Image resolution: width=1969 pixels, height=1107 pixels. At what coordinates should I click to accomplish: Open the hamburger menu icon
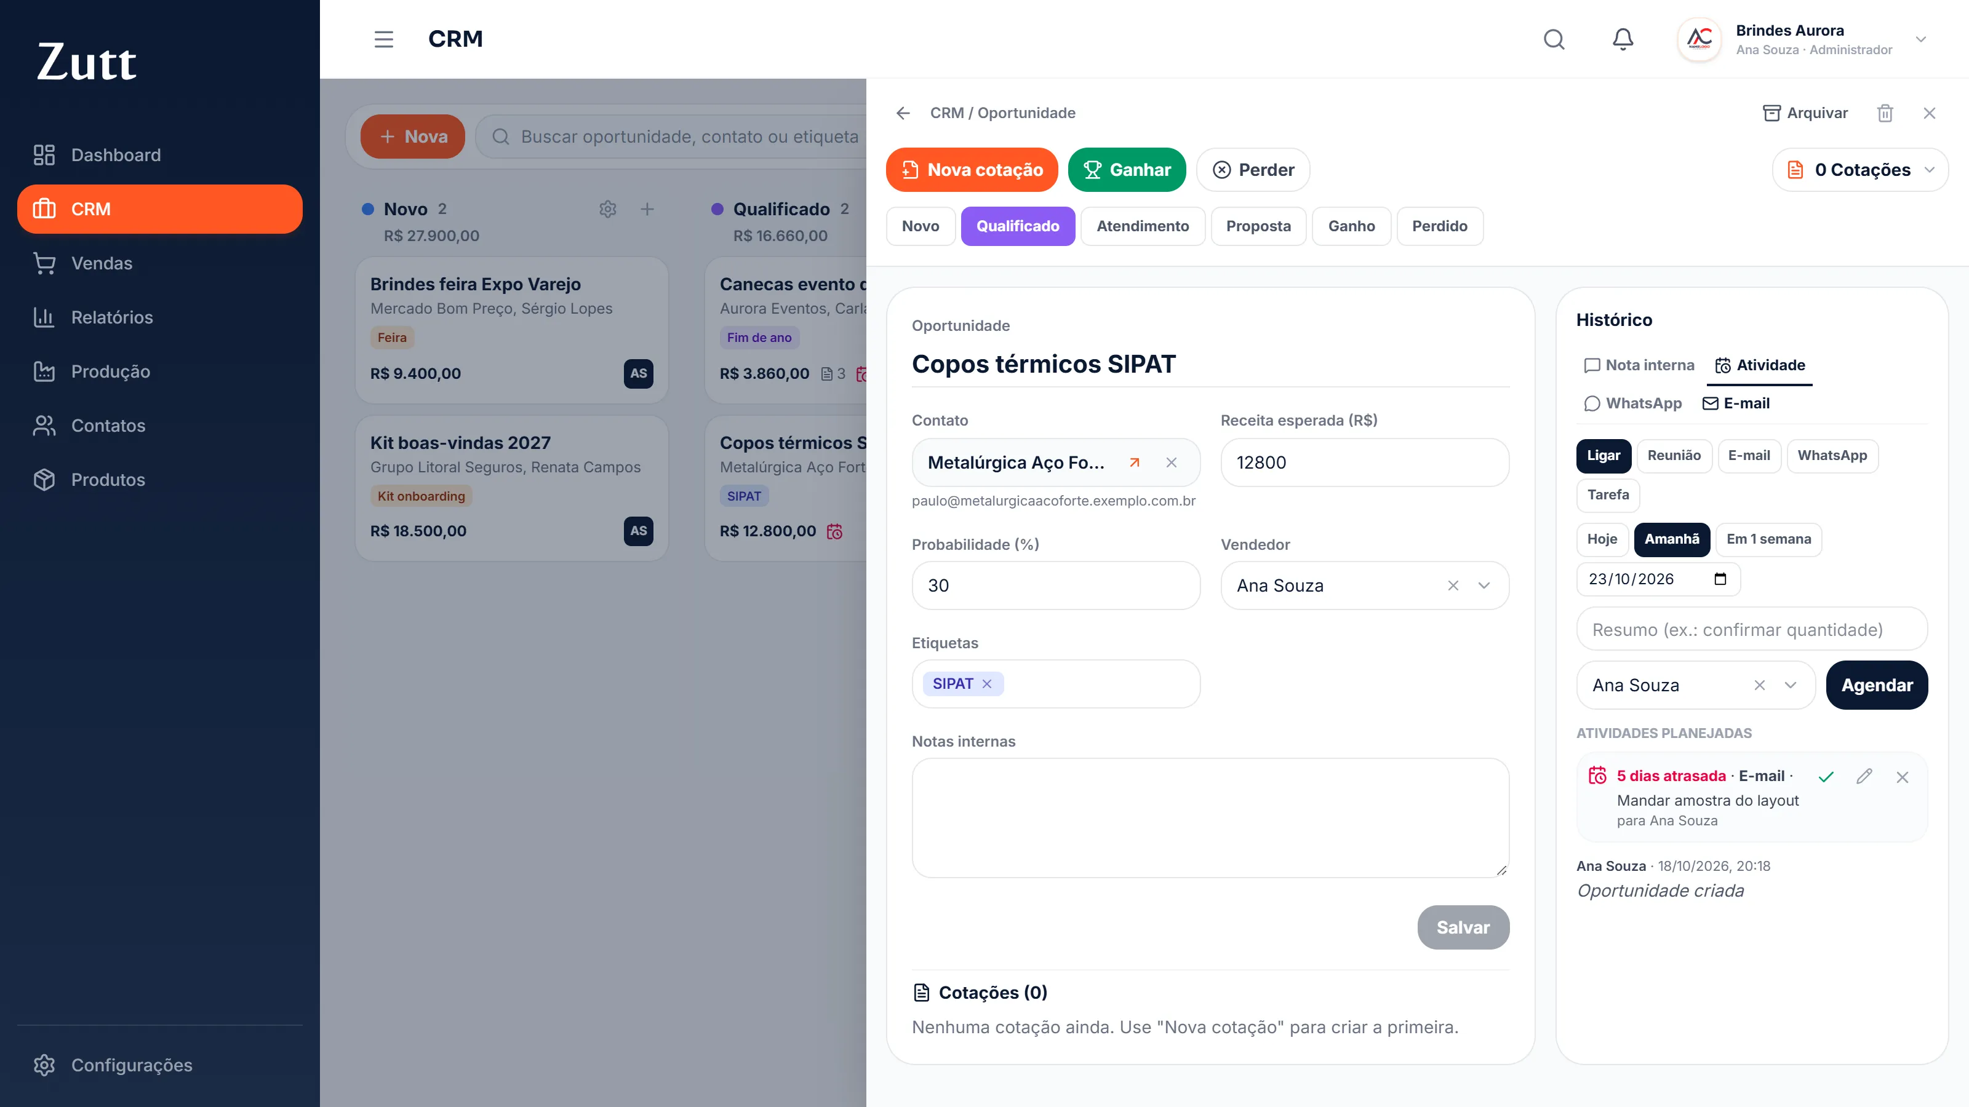pos(384,39)
